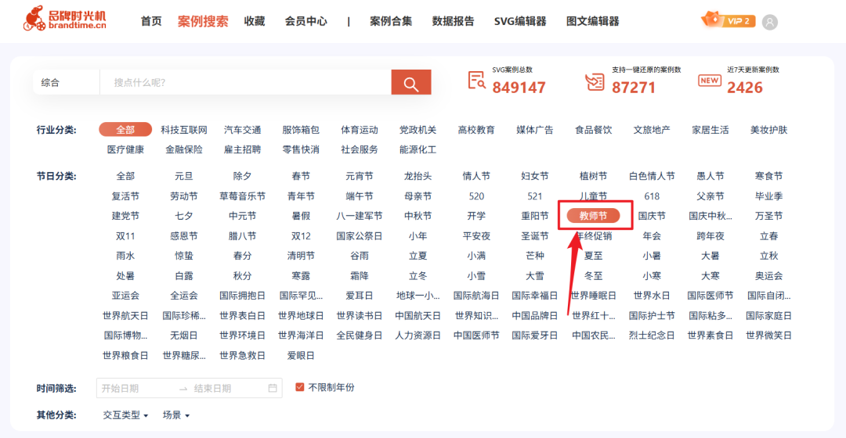Click the NEW recent cases icon
The height and width of the screenshot is (438, 846).
click(709, 81)
